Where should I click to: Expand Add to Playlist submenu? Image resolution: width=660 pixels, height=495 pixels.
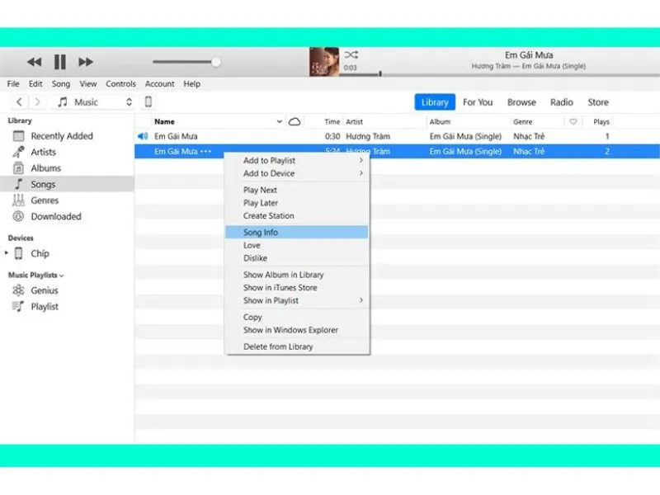(297, 160)
